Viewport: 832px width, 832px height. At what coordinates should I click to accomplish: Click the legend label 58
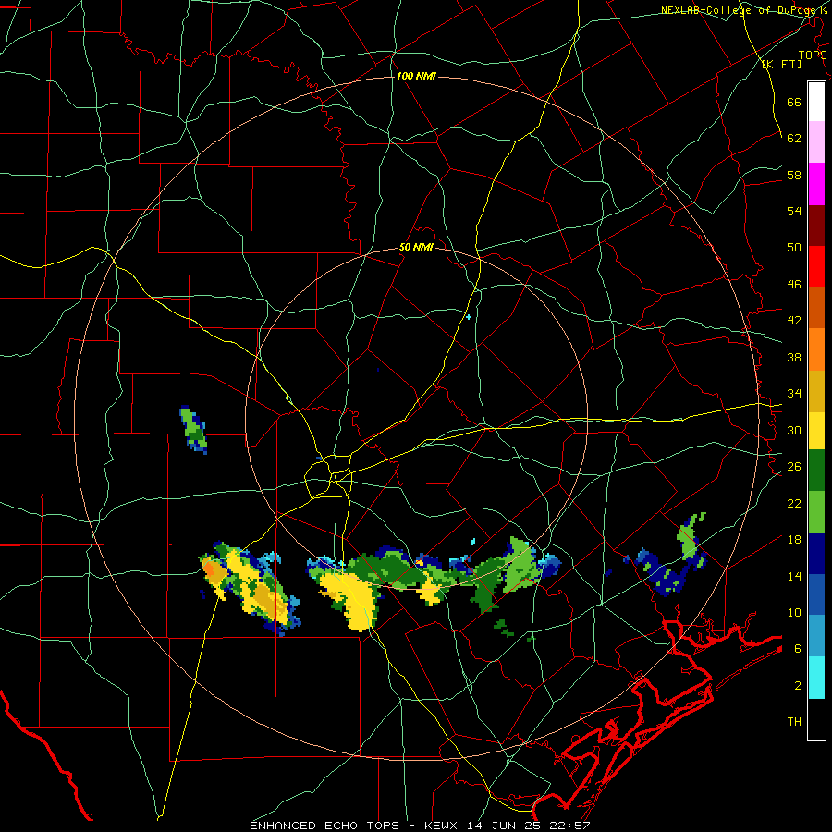point(794,175)
